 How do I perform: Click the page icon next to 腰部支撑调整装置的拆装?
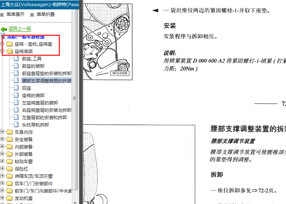coord(16,80)
